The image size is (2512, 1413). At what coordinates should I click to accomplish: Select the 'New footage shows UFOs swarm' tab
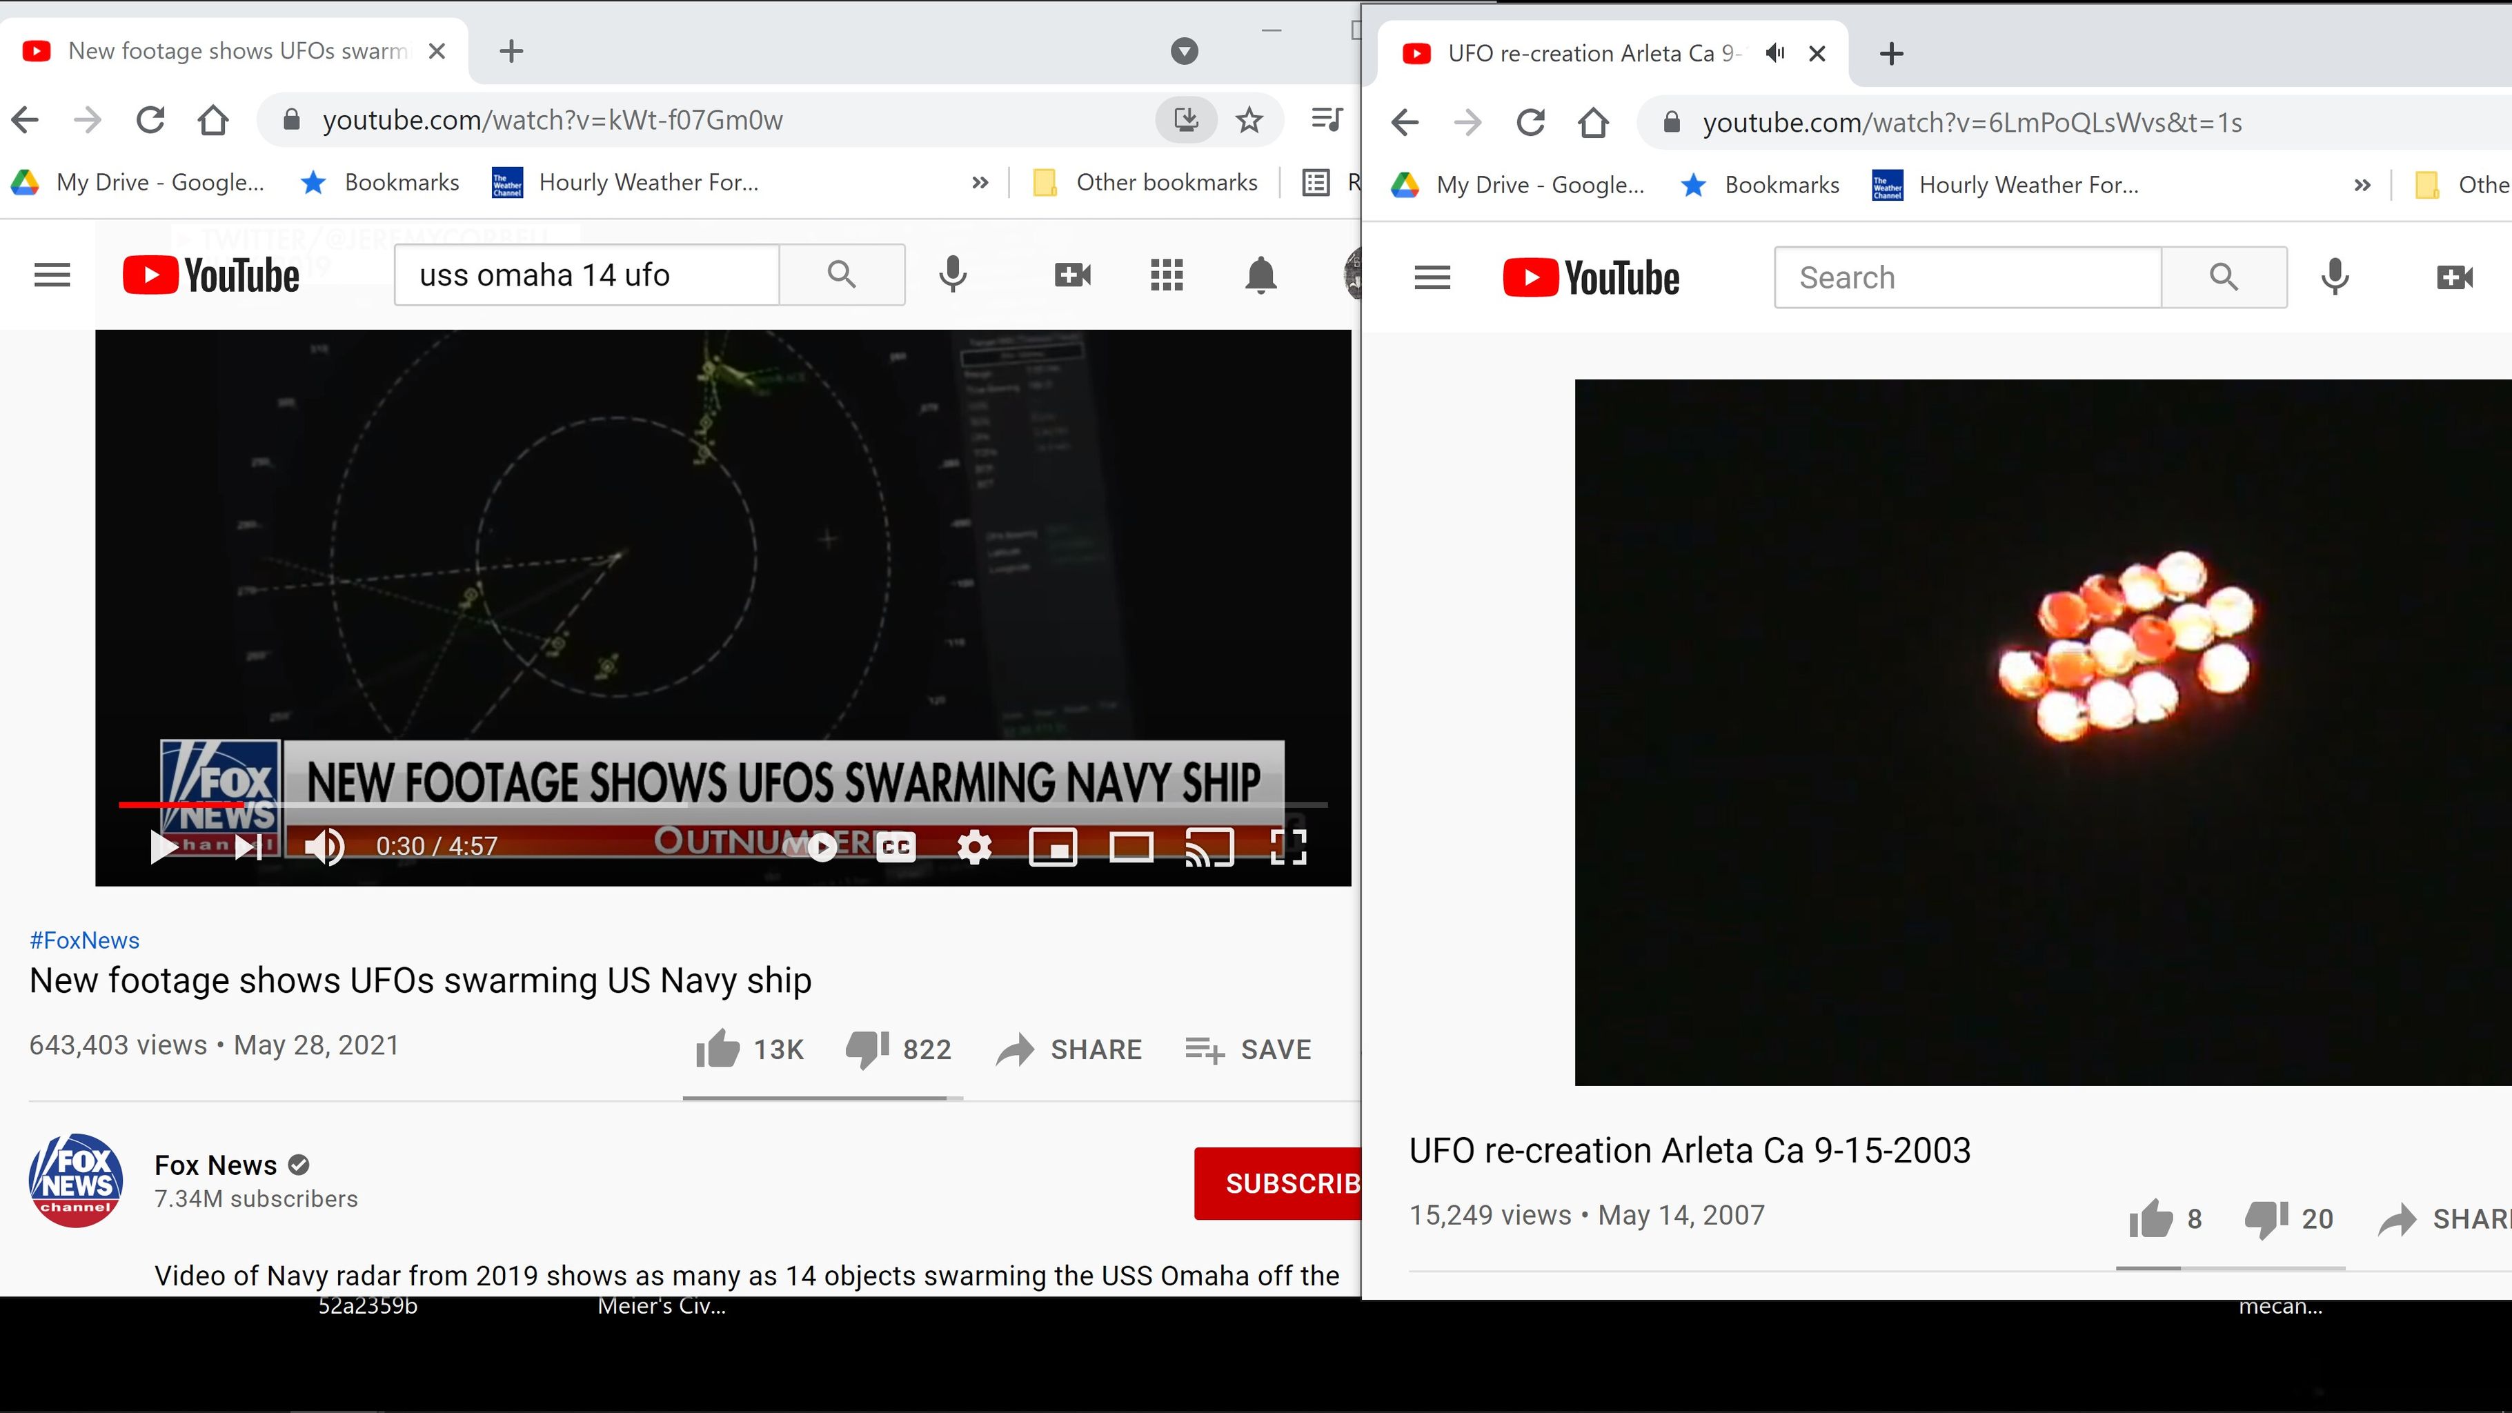pos(234,50)
